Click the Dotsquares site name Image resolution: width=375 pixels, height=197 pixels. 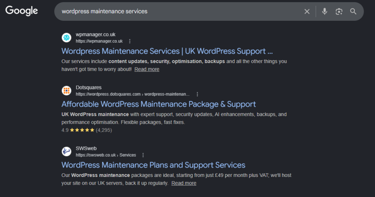tap(89, 88)
